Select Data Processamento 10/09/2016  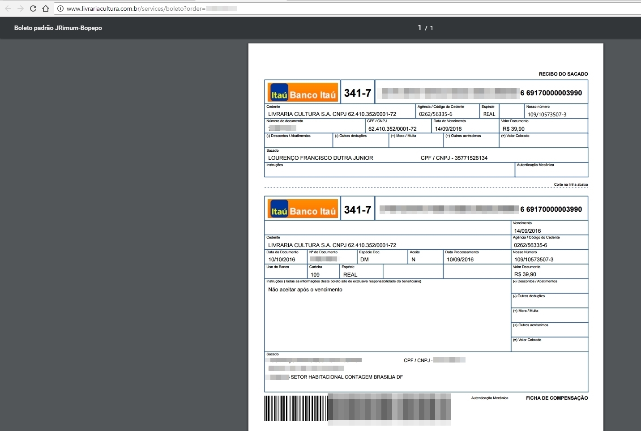tap(460, 260)
